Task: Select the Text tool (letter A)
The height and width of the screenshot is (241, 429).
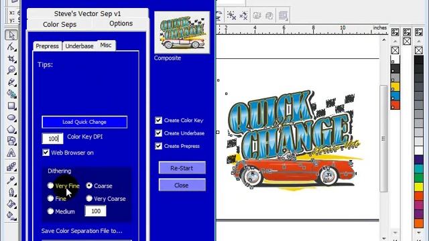Action: pos(11,153)
